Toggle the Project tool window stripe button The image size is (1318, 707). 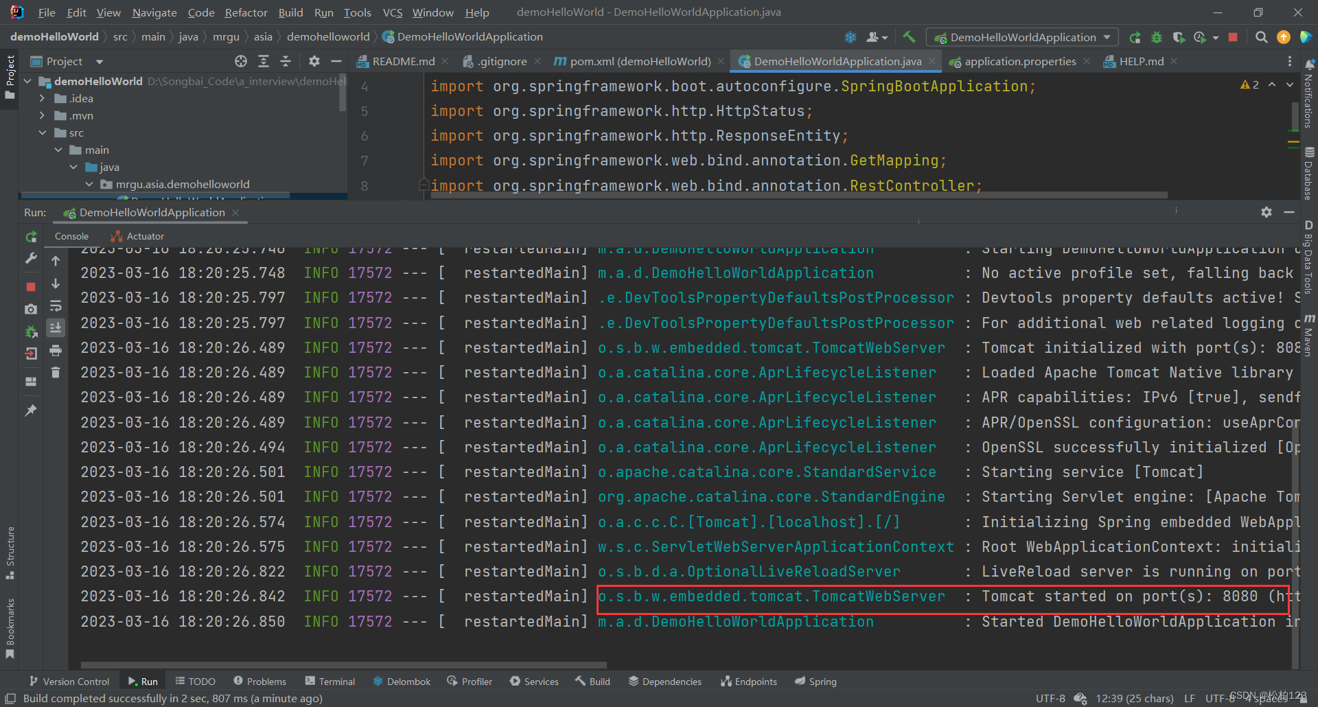pyautogui.click(x=10, y=78)
